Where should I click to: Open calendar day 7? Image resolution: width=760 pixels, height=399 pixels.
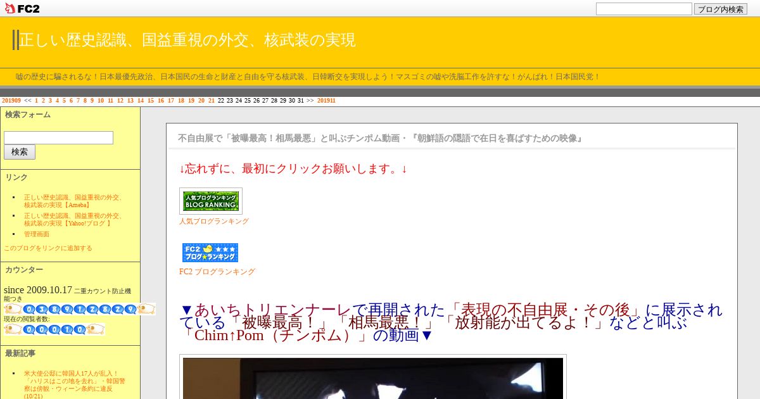pyautogui.click(x=79, y=101)
